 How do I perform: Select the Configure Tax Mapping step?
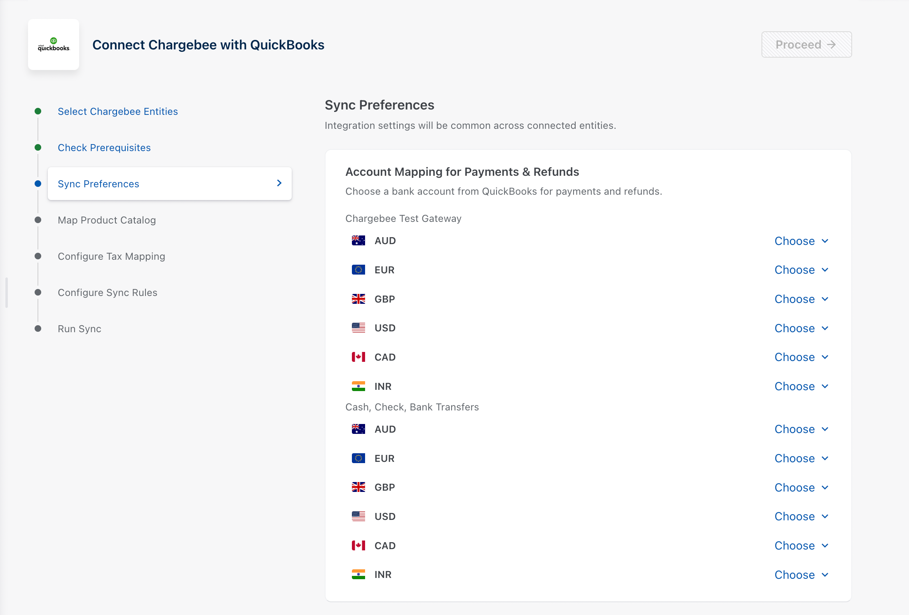coord(111,256)
